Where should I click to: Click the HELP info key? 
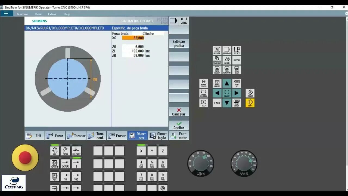tap(204, 103)
